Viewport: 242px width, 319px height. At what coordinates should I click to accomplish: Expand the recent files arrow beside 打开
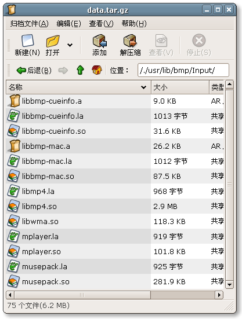pos(70,45)
